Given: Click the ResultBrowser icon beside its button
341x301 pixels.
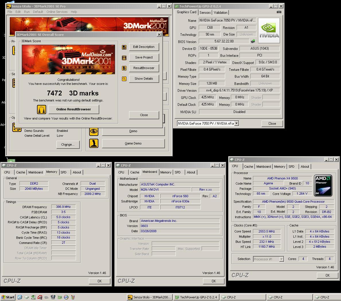Looking at the screenshot, I should [x=124, y=68].
